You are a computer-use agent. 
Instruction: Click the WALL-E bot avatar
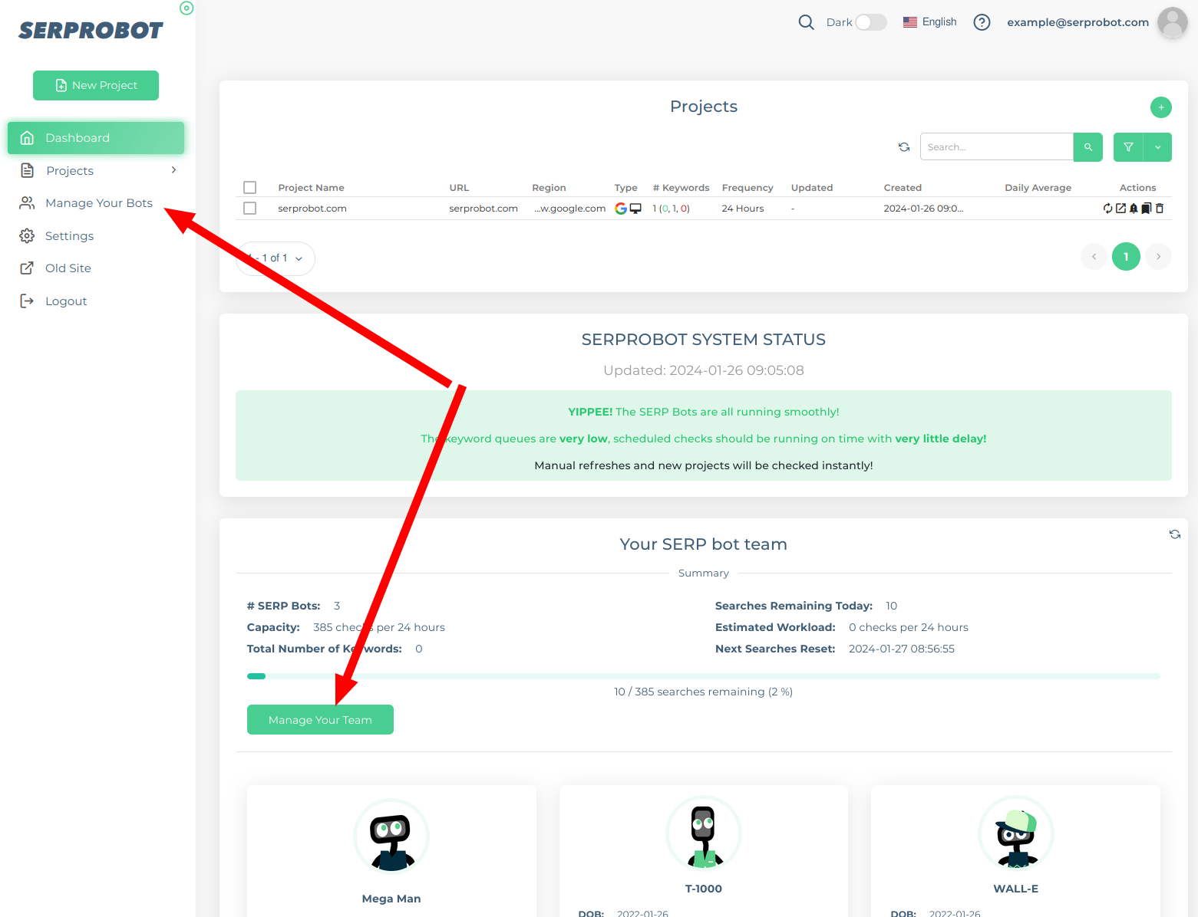(1016, 833)
